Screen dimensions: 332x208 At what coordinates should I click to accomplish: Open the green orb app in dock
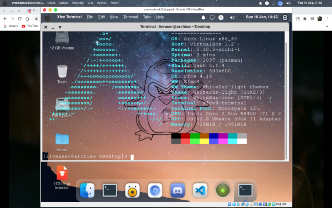[223, 190]
